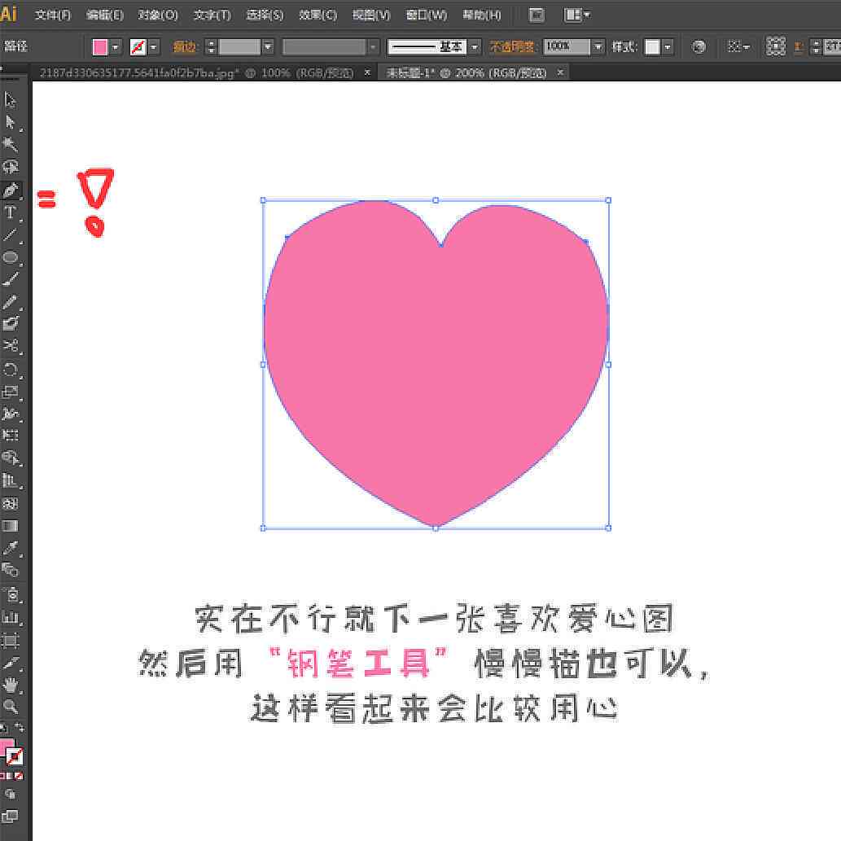Open the 视图(V) menu
Viewport: 841px width, 841px height.
coord(370,15)
